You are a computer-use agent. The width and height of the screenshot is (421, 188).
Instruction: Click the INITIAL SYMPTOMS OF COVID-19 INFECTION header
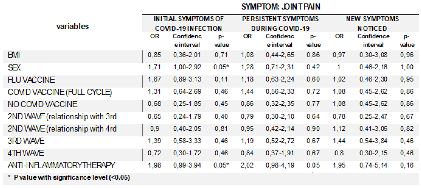pos(188,24)
